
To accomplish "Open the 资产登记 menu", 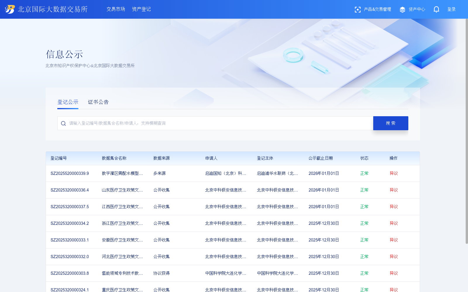I will 141,9.
